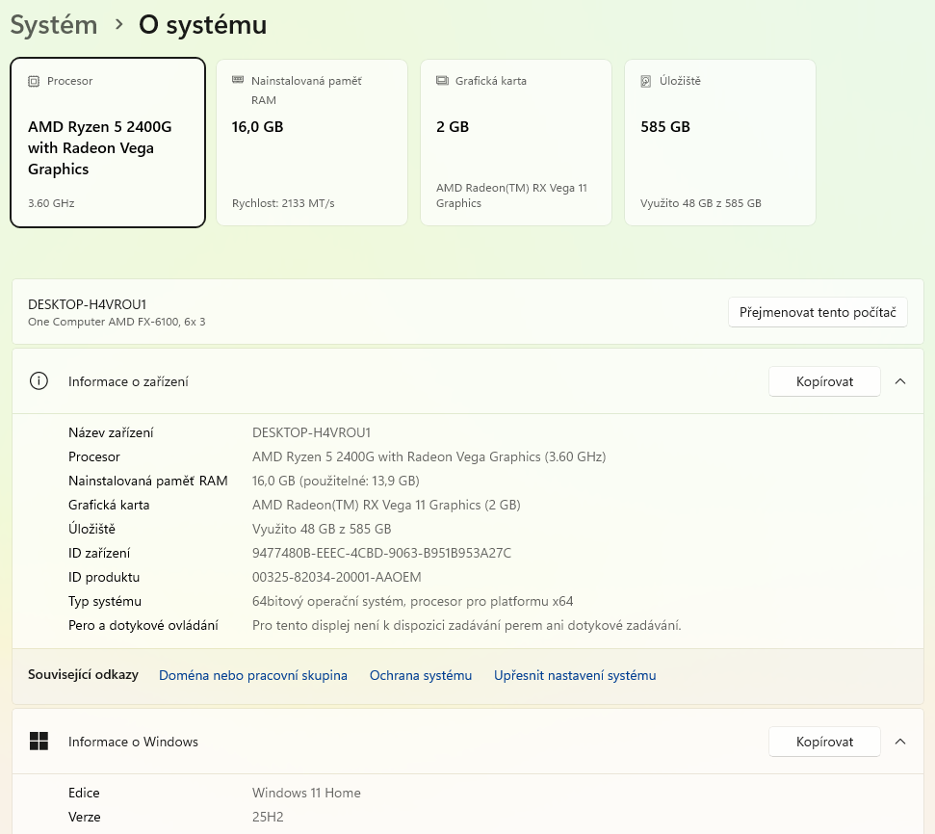Select the Související odkazy label
This screenshot has height=834, width=935.
pos(83,675)
